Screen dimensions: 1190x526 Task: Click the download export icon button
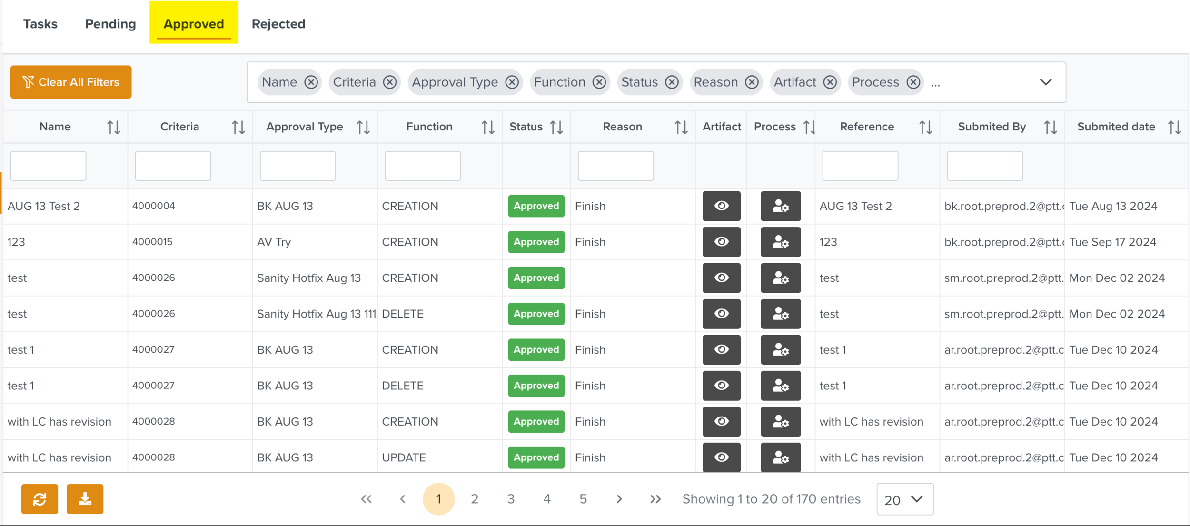(85, 499)
